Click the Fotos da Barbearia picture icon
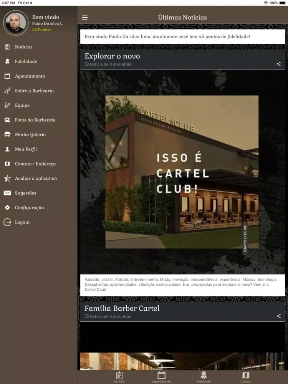The width and height of the screenshot is (288, 384). [x=7, y=120]
